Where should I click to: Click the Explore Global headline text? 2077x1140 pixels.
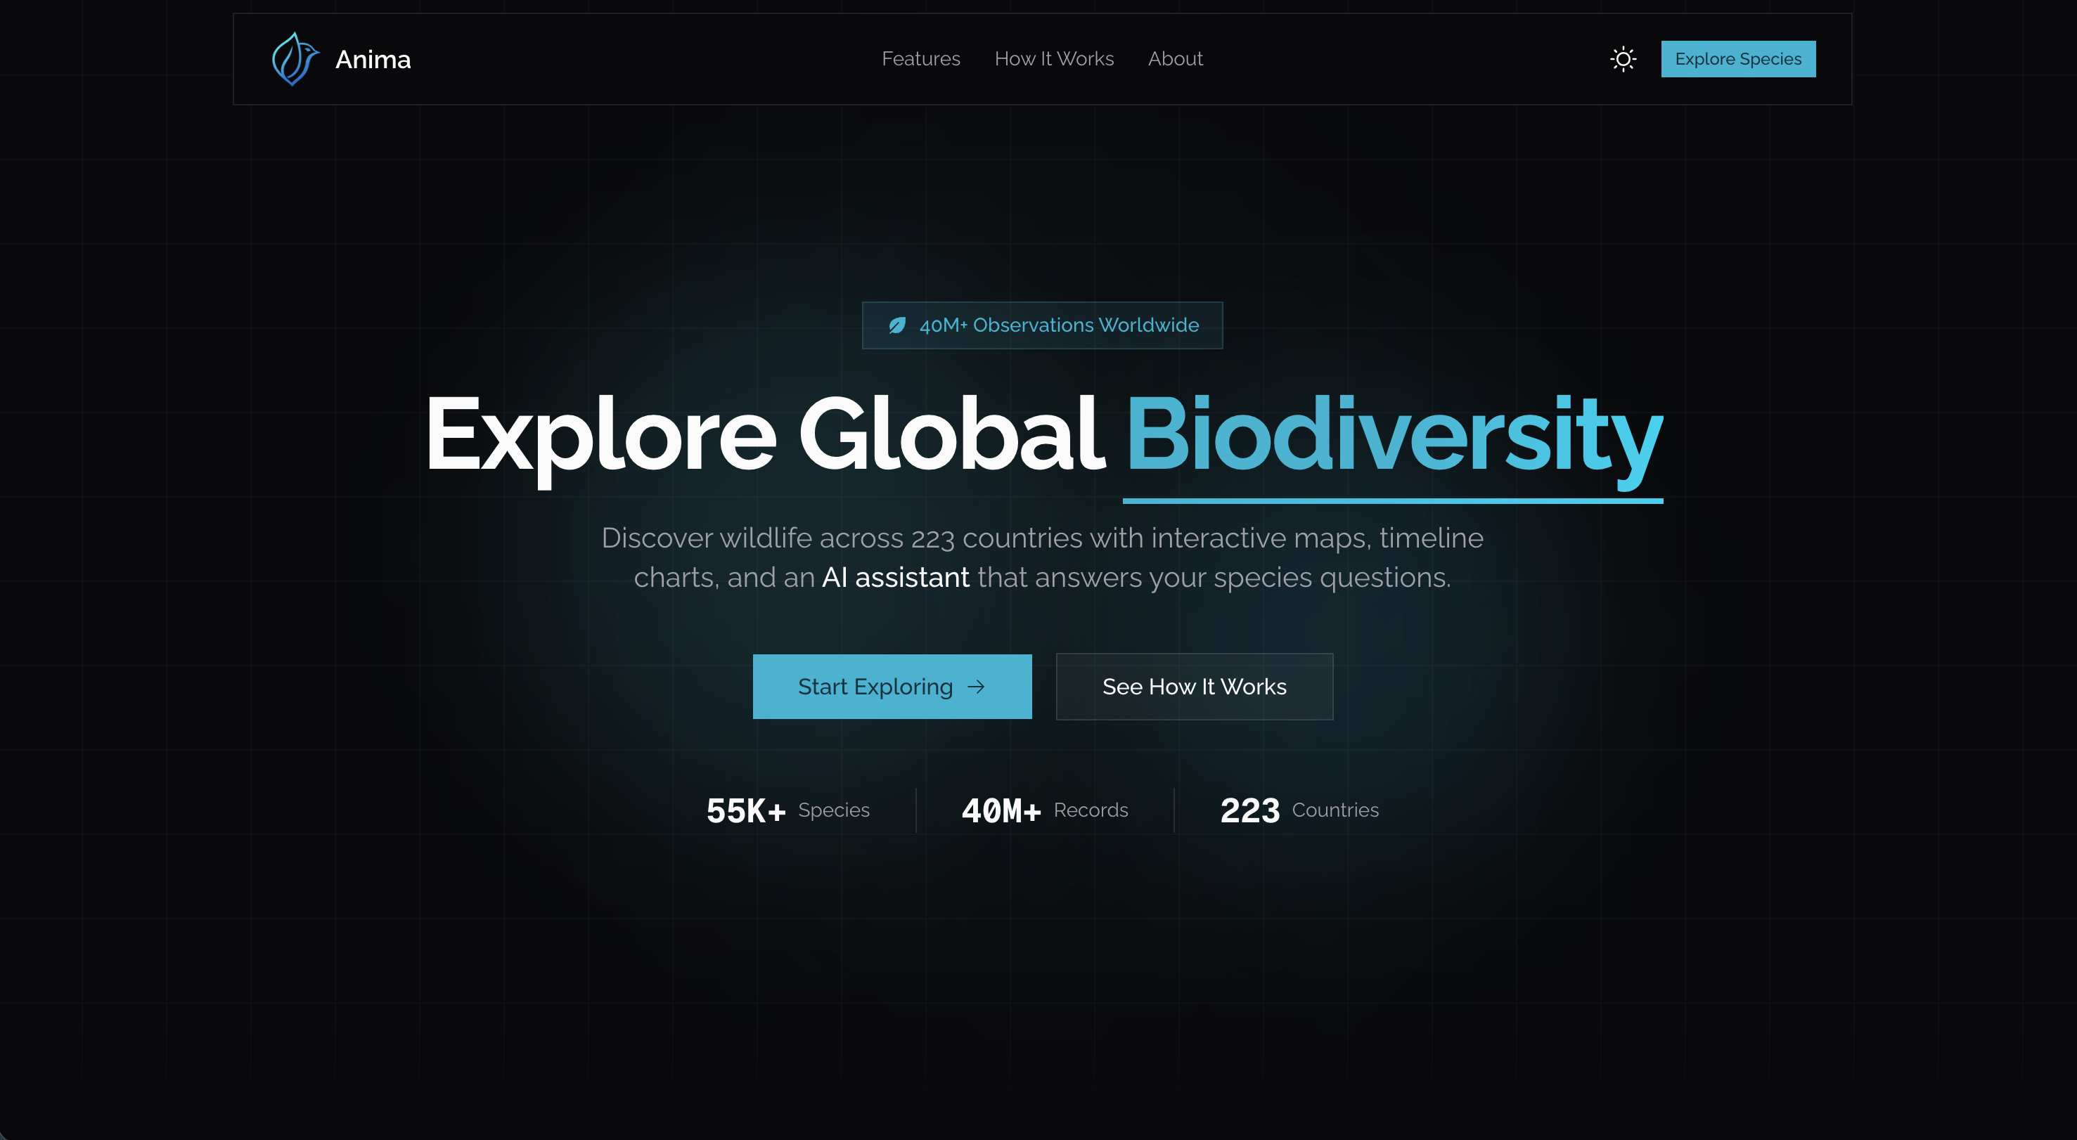764,435
